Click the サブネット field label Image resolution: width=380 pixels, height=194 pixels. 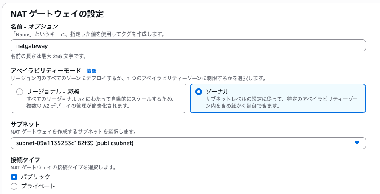pyautogui.click(x=25, y=124)
